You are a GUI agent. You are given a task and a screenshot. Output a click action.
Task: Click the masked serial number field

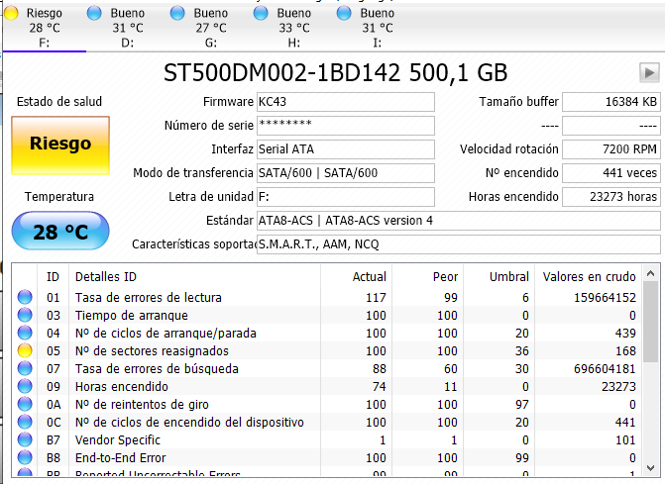[345, 126]
